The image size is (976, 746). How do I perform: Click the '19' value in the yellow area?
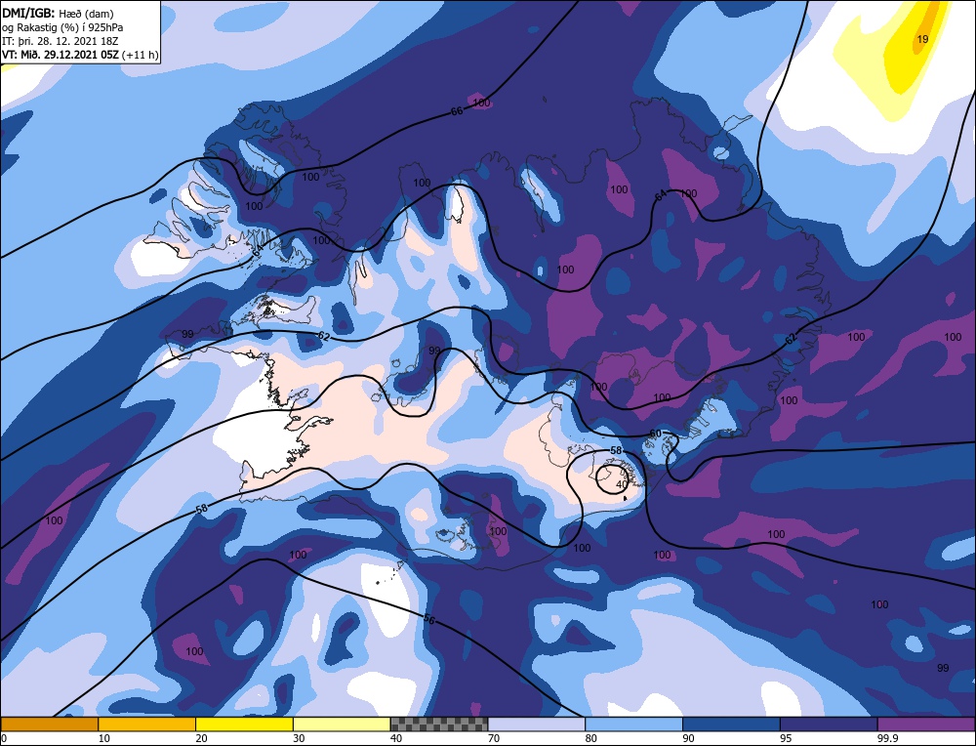tap(922, 39)
